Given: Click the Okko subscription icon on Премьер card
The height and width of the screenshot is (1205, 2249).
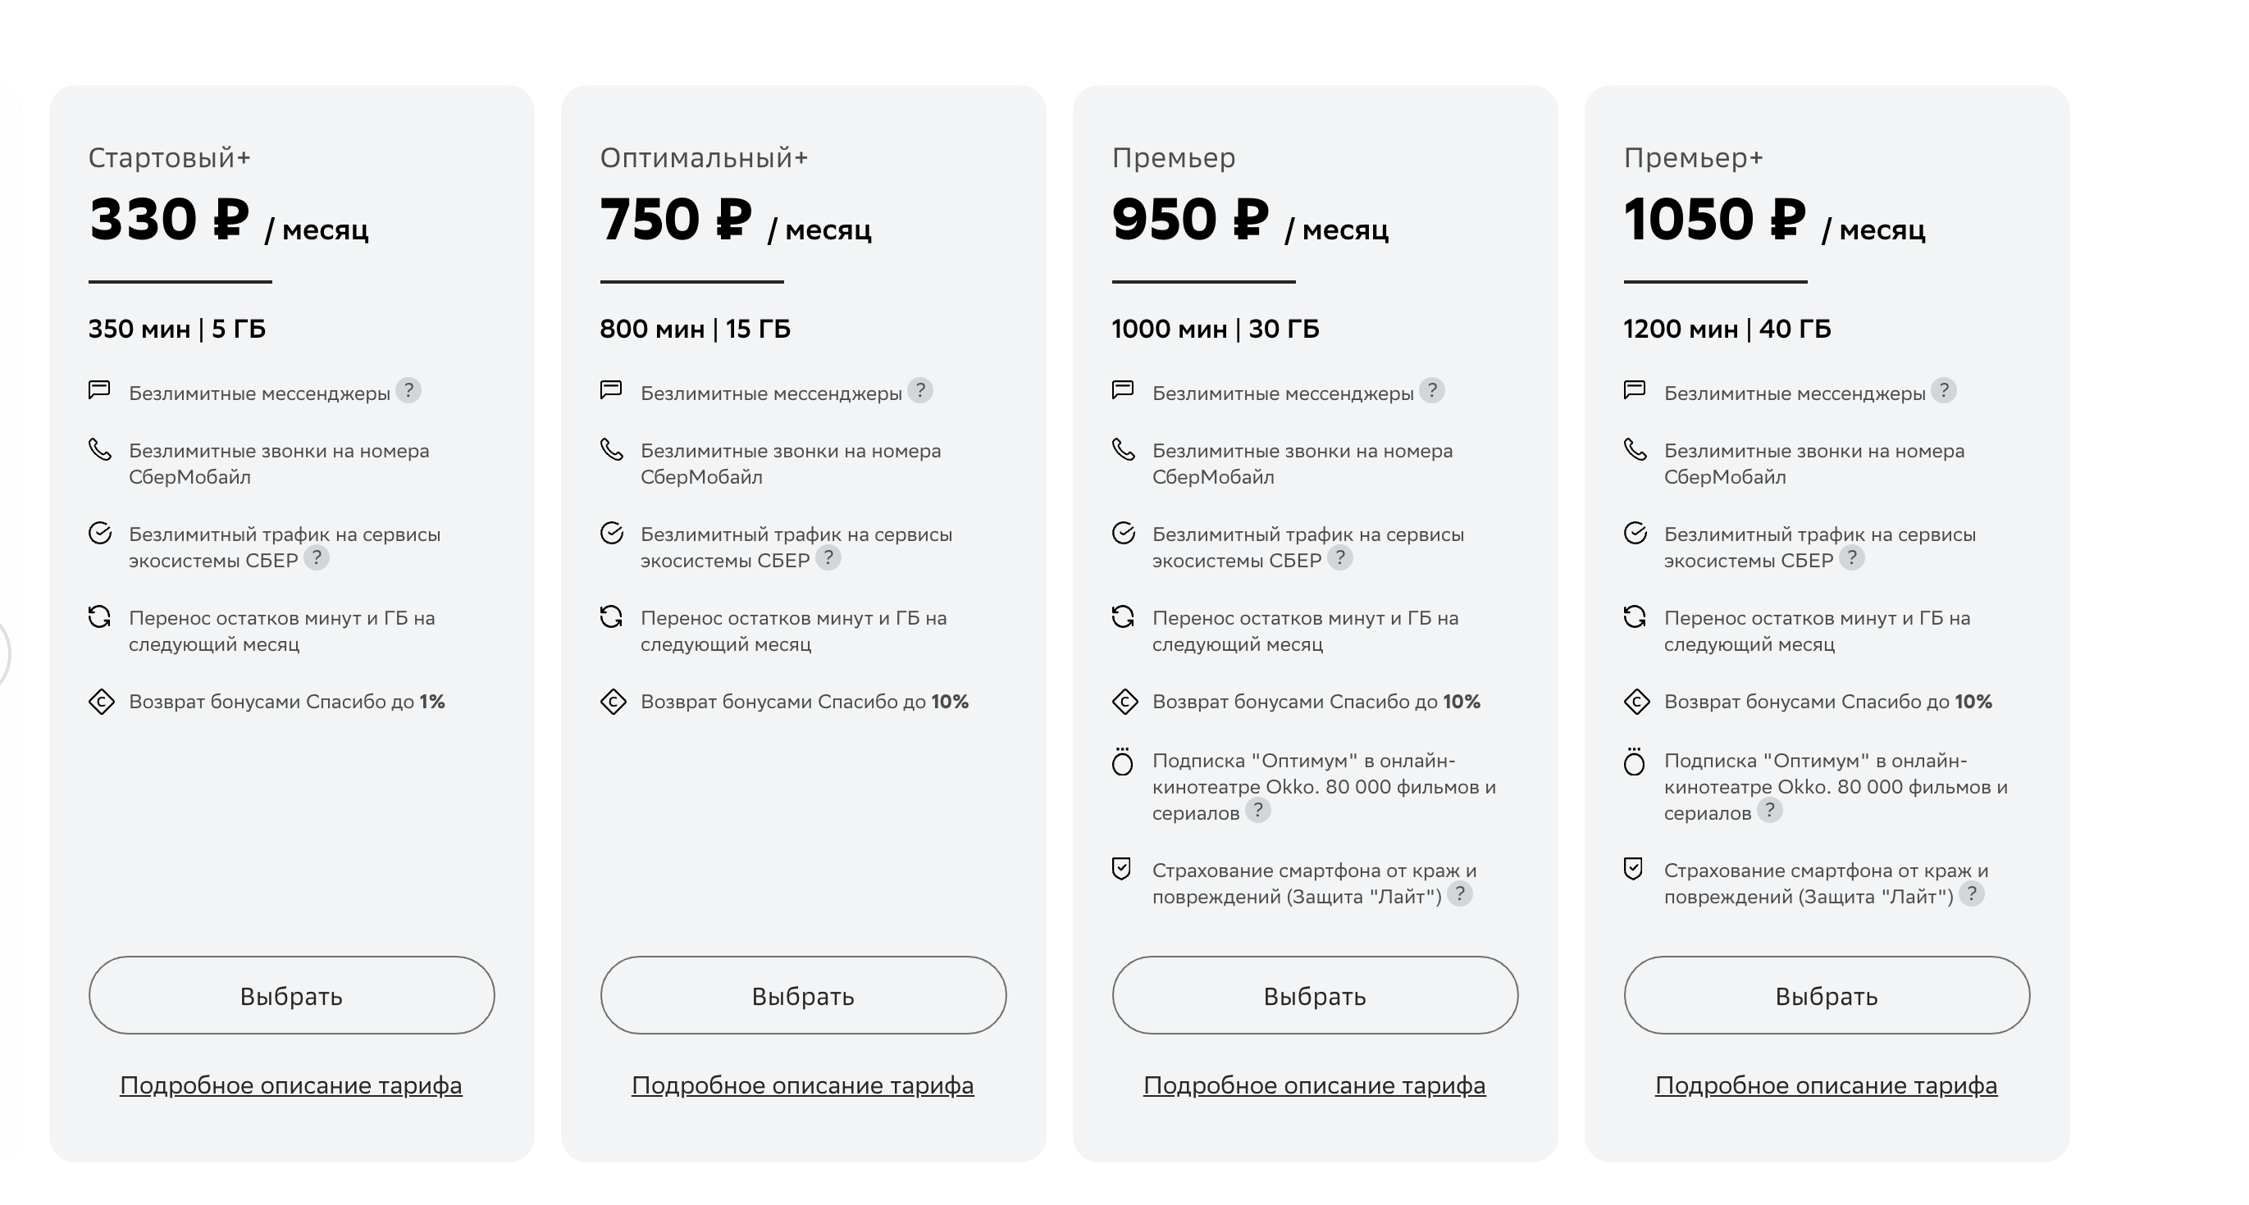Looking at the screenshot, I should coord(1124,761).
